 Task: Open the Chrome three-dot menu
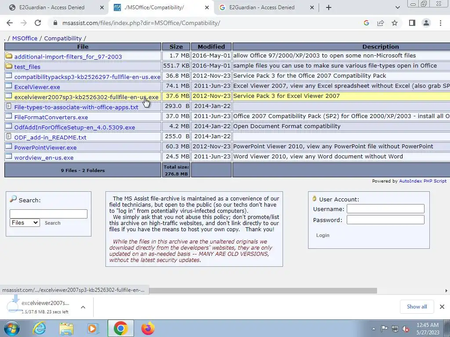[440, 23]
